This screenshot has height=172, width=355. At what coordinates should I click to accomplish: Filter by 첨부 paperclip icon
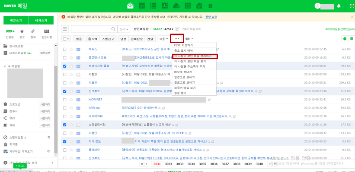click(33, 31)
